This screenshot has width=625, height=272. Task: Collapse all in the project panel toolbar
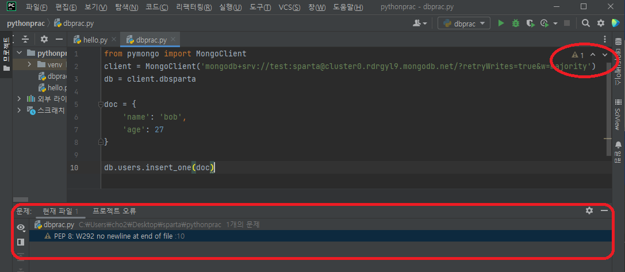[x=25, y=39]
